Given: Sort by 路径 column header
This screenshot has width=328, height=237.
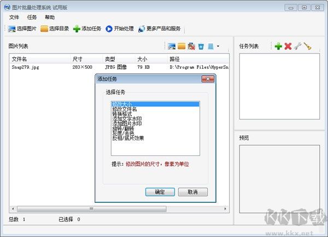Looking at the screenshot, I should pos(198,59).
